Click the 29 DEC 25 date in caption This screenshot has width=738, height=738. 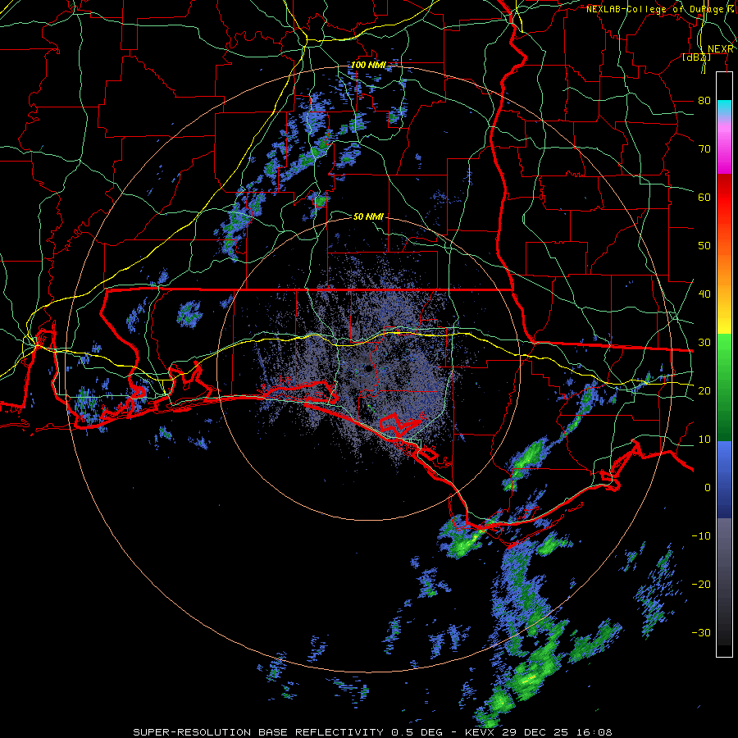click(x=535, y=732)
